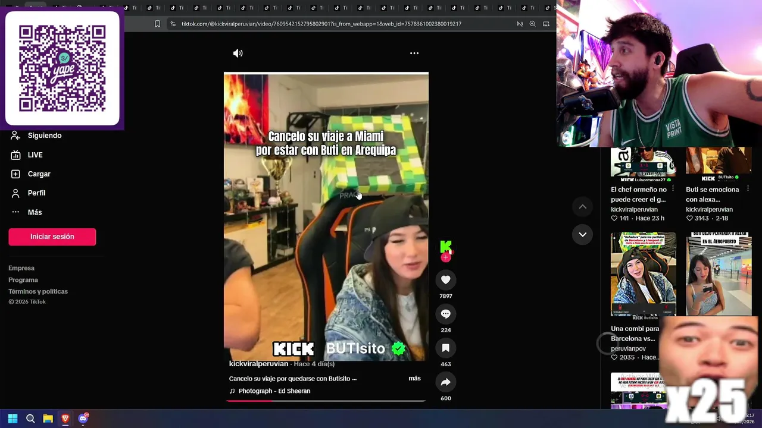Mute the TikTok video sound
762x428 pixels.
(x=238, y=53)
